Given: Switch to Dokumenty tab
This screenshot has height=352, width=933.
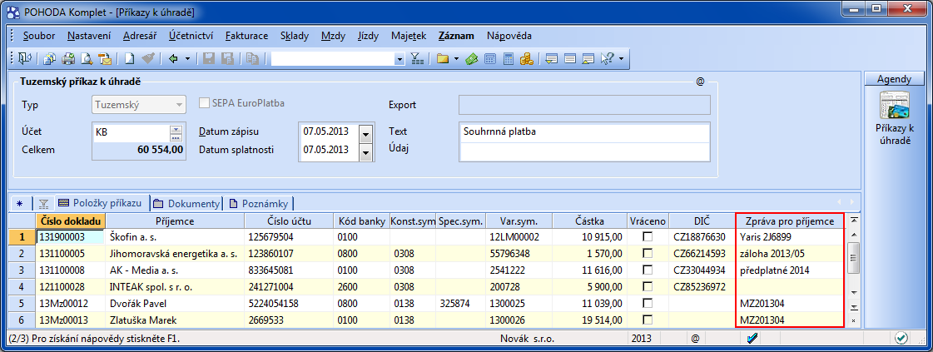Looking at the screenshot, I should click(186, 203).
